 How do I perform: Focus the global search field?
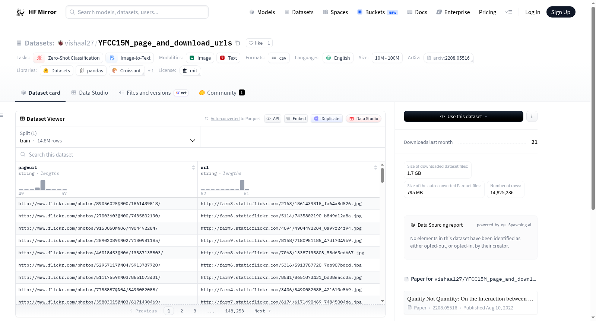tap(137, 12)
